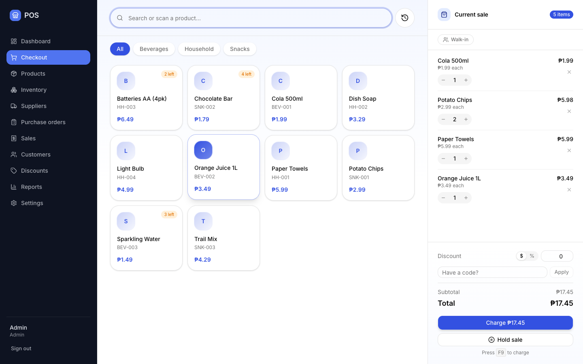Viewport: 583px width, 364px height.
Task: Focus the product search field
Action: [251, 18]
